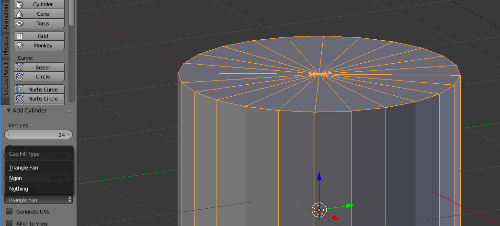Increase the Vertices count with right arrow

point(69,135)
